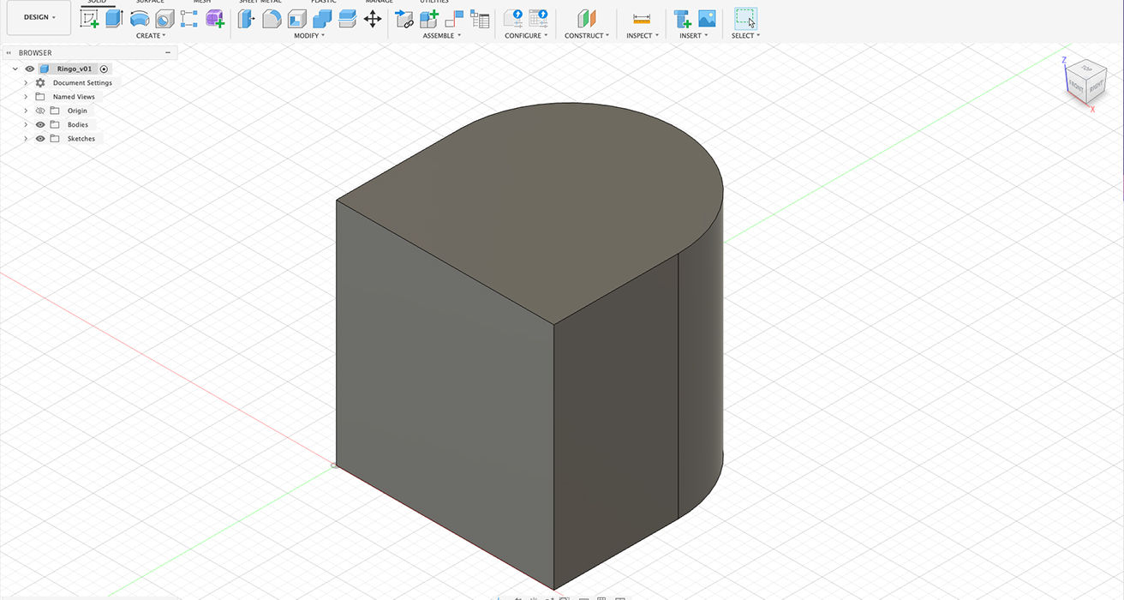Click the stacked-layers icon in Modify group
The image size is (1124, 600).
tap(347, 18)
